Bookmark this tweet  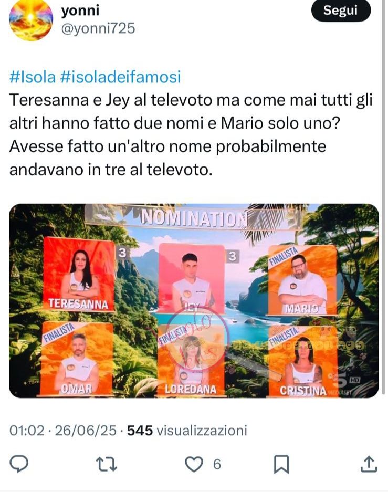(x=281, y=464)
